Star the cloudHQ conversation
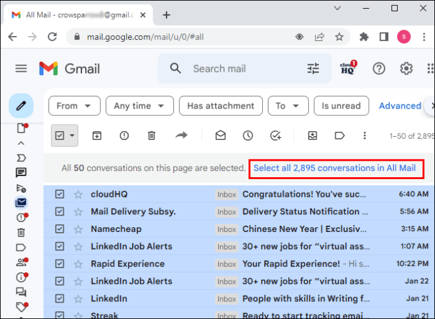Viewport: 435px width, 319px height. 78,194
